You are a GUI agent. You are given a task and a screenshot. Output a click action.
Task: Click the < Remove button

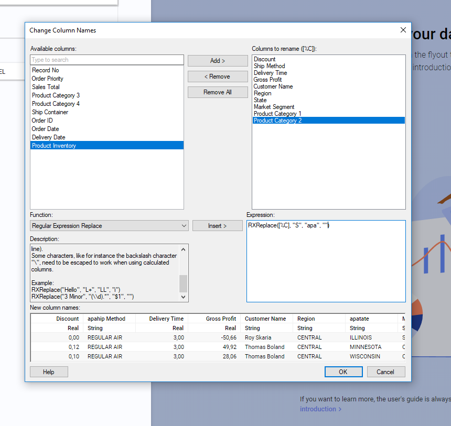pyautogui.click(x=217, y=77)
